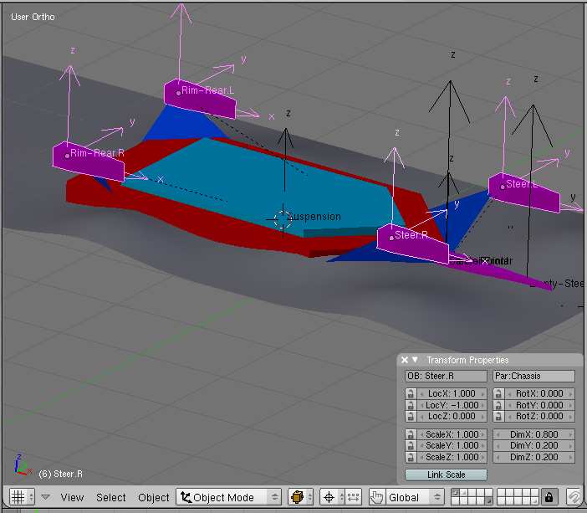Select first layer in left layer block

[x=455, y=493]
